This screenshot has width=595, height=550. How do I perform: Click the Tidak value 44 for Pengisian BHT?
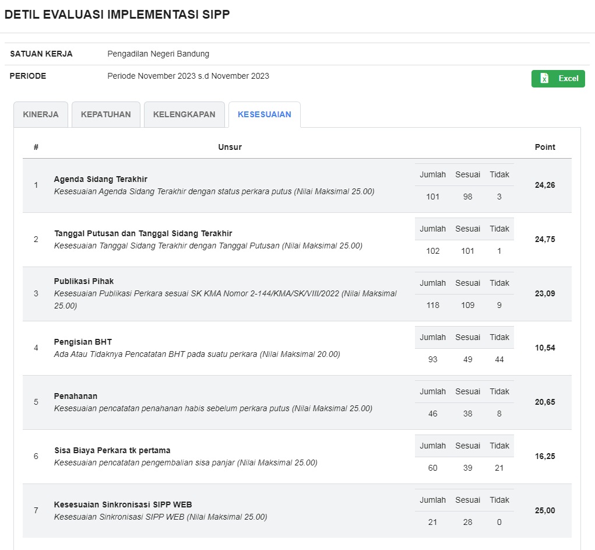tap(499, 359)
